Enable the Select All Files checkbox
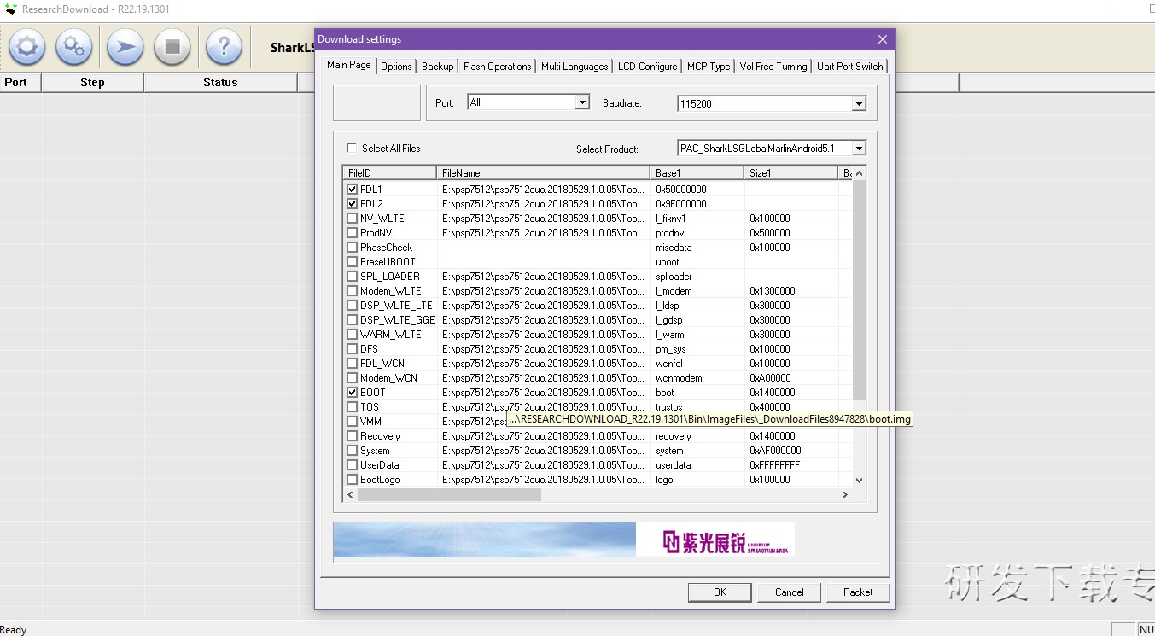 pyautogui.click(x=352, y=149)
